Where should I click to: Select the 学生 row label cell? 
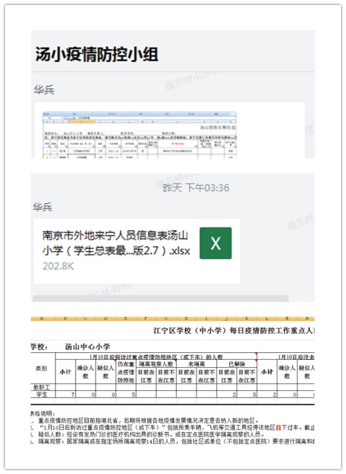click(x=42, y=394)
